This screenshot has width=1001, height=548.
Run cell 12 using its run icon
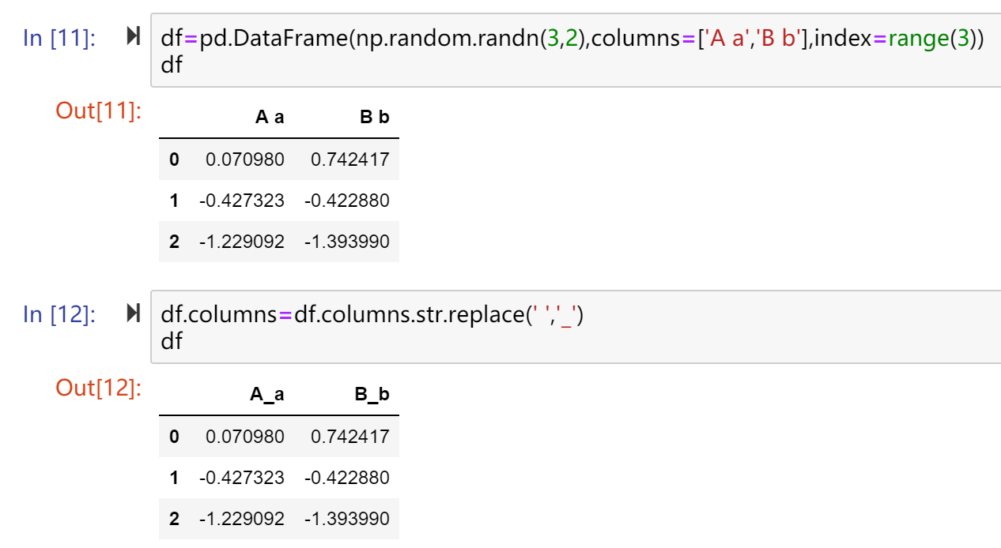pos(133,313)
